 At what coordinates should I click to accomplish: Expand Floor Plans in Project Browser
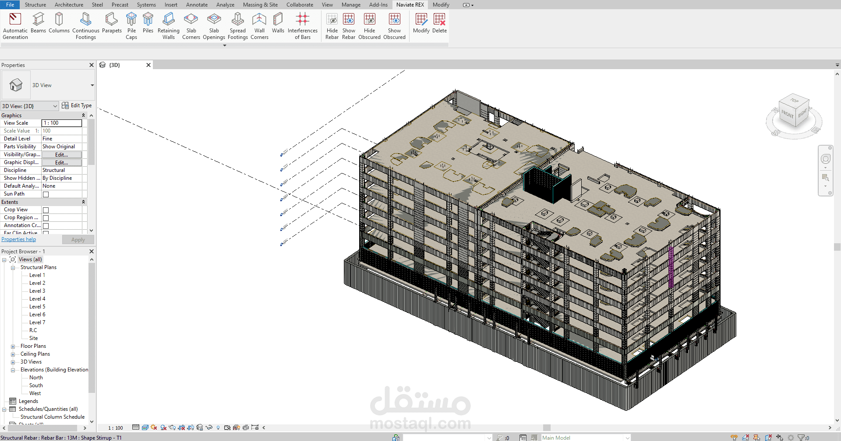(13, 346)
